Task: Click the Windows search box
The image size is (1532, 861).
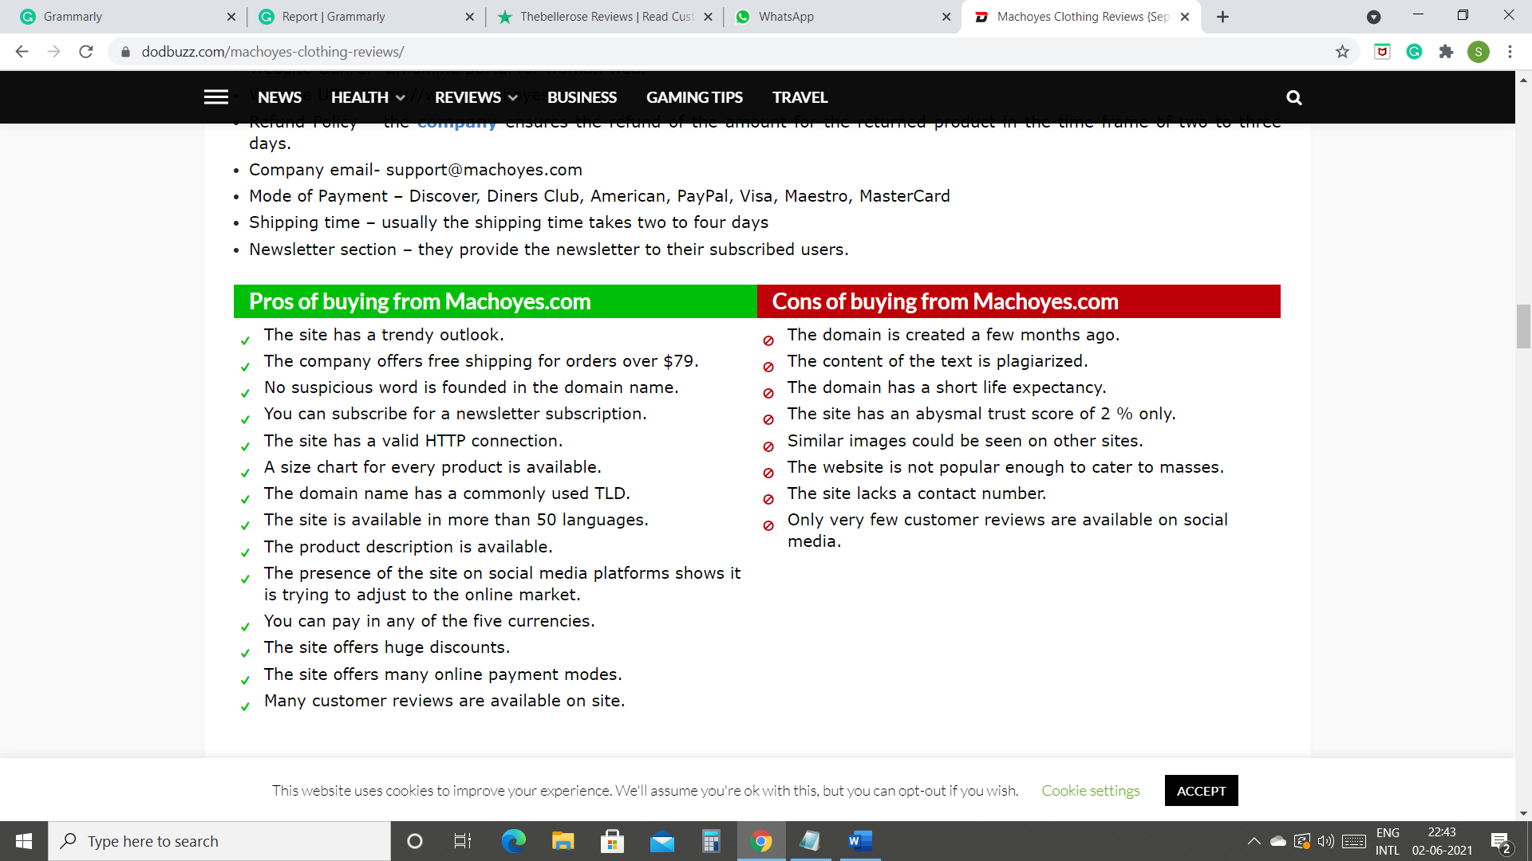Action: 219,841
